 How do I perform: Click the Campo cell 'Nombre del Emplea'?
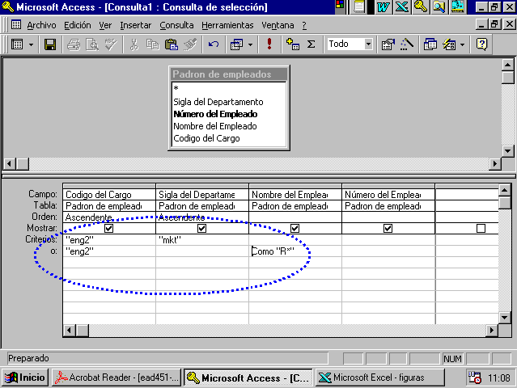(295, 194)
